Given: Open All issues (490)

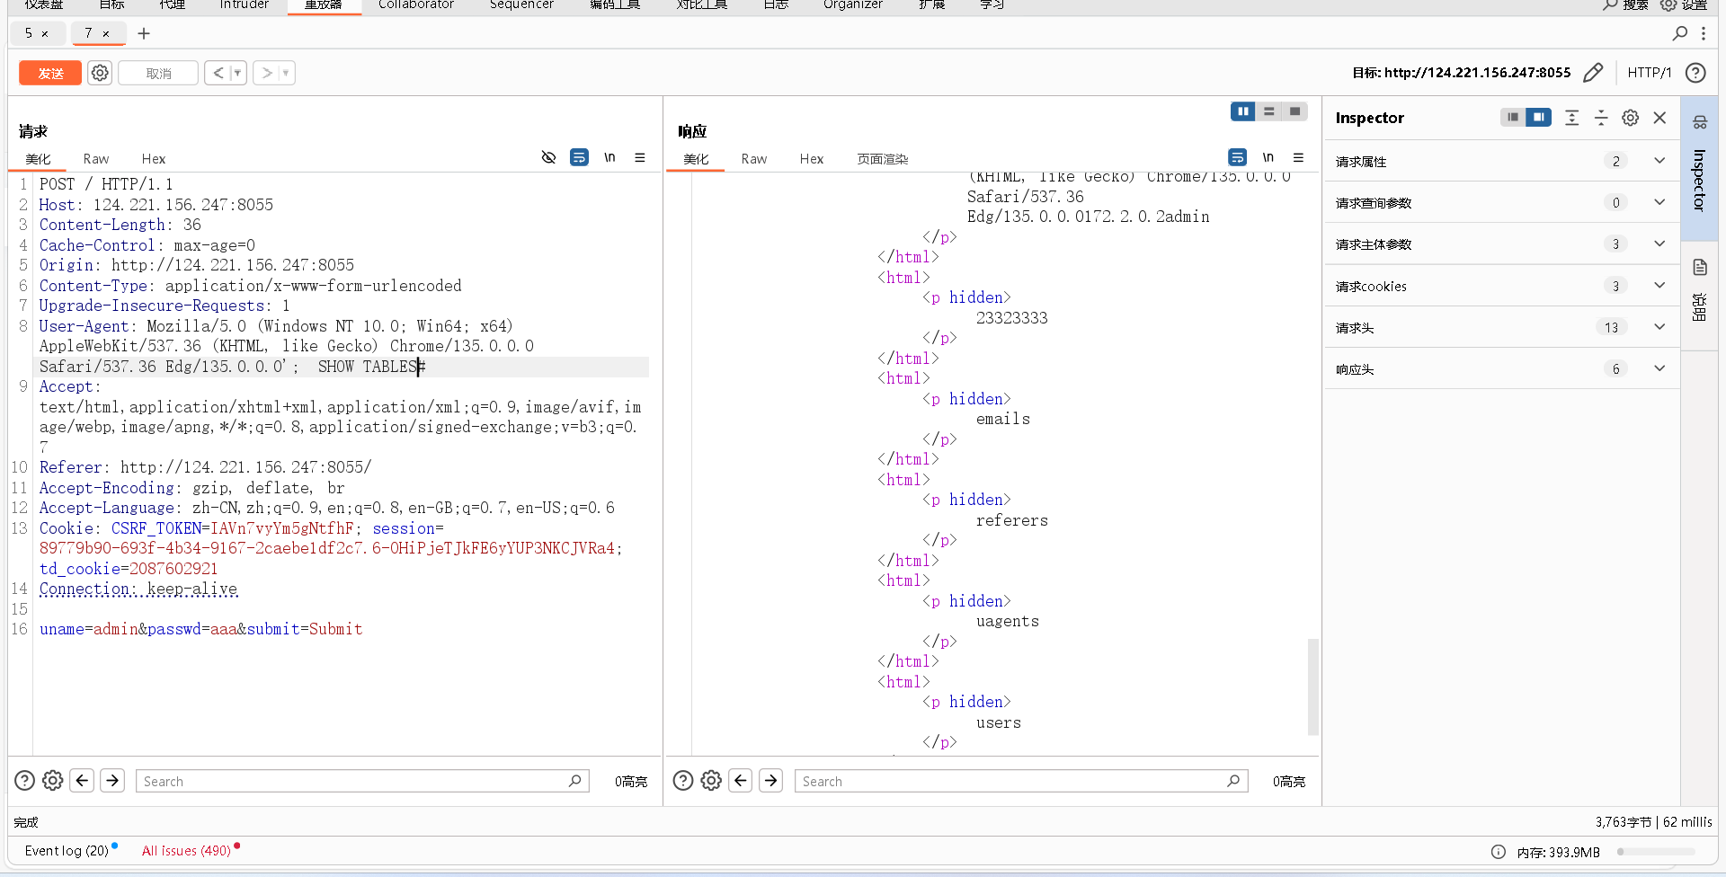Looking at the screenshot, I should click(x=184, y=850).
